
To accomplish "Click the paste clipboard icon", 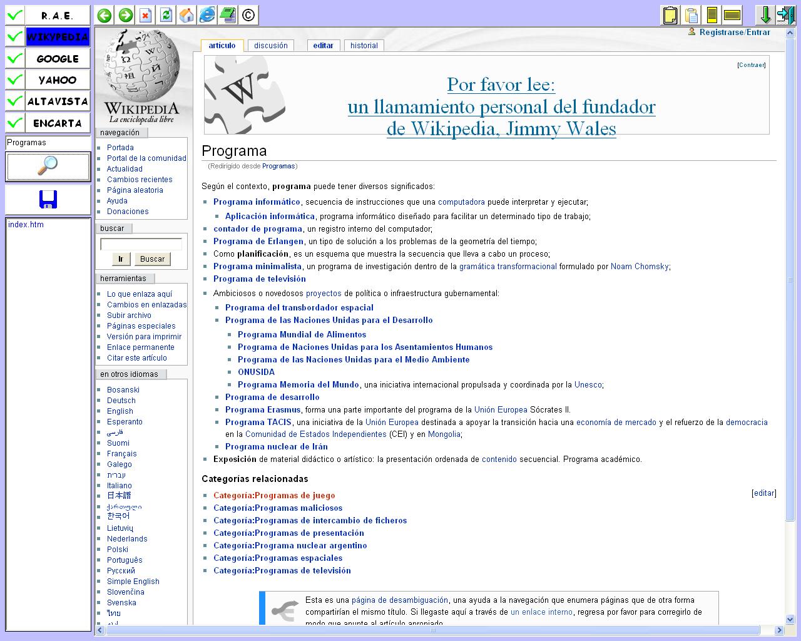I will pyautogui.click(x=691, y=15).
